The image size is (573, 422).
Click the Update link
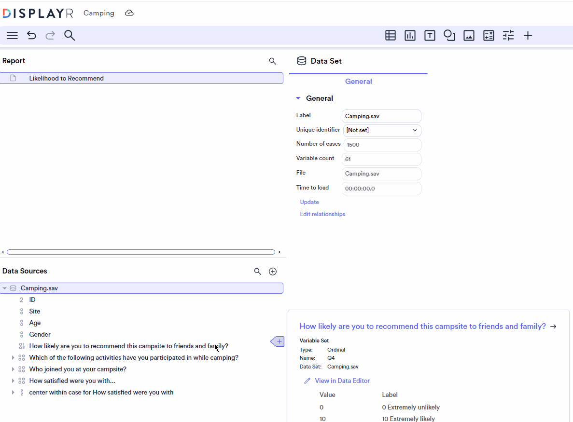tap(309, 202)
